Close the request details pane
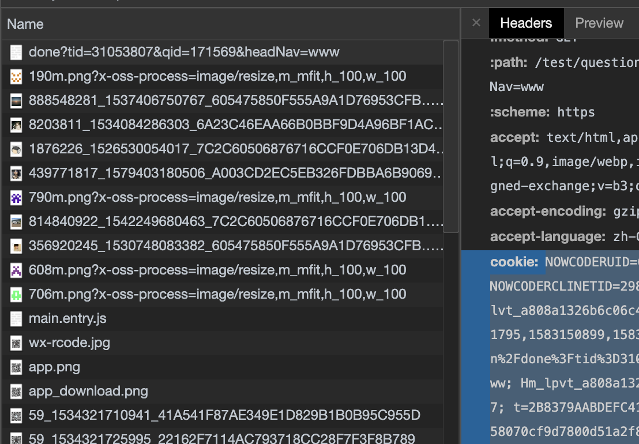 tap(476, 23)
